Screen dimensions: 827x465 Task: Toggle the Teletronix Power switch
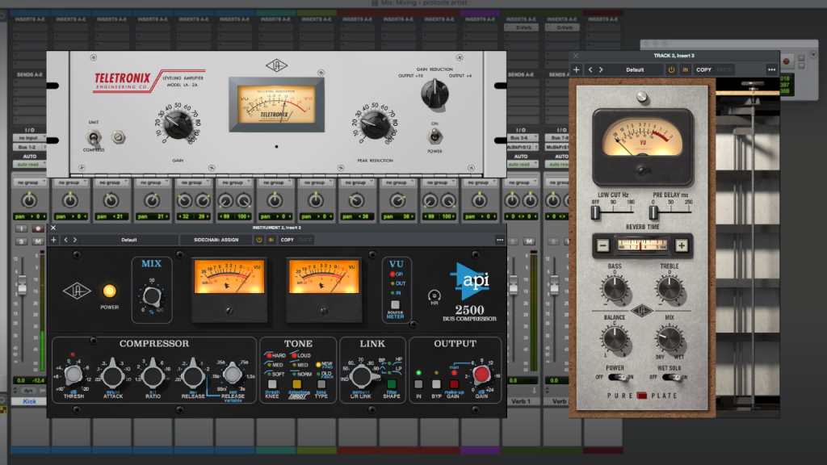(436, 134)
